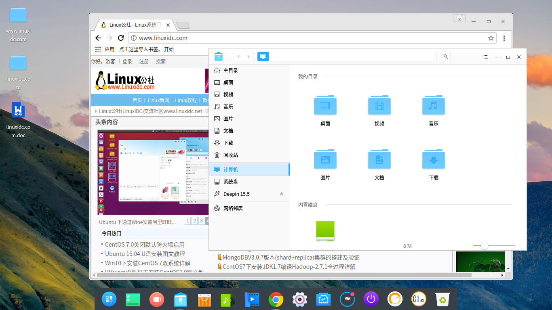This screenshot has height=310, width=552.
Task: Click the 注册 link on the webpage
Action: pos(144,61)
